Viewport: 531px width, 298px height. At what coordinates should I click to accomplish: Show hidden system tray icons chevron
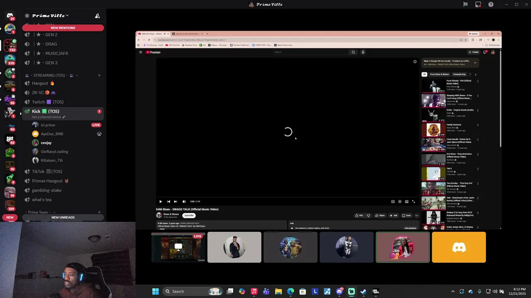[x=453, y=291]
